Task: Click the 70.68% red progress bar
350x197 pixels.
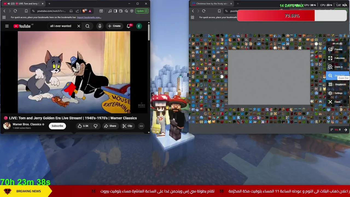Action: [292, 16]
